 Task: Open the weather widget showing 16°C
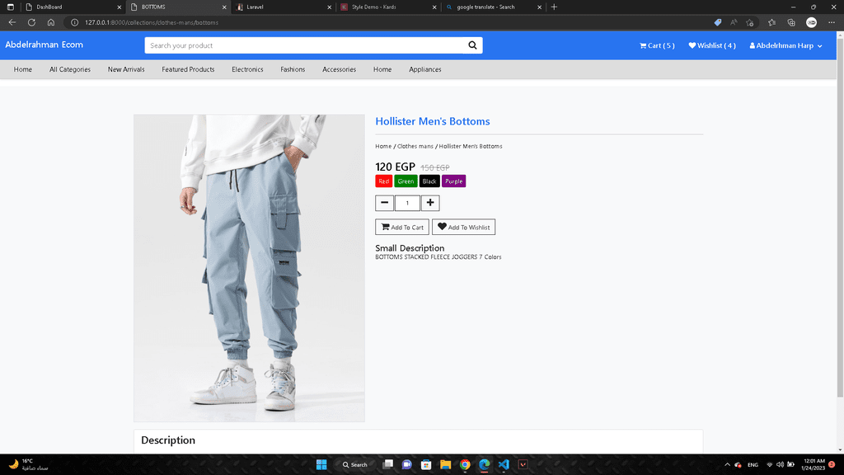tap(29, 465)
